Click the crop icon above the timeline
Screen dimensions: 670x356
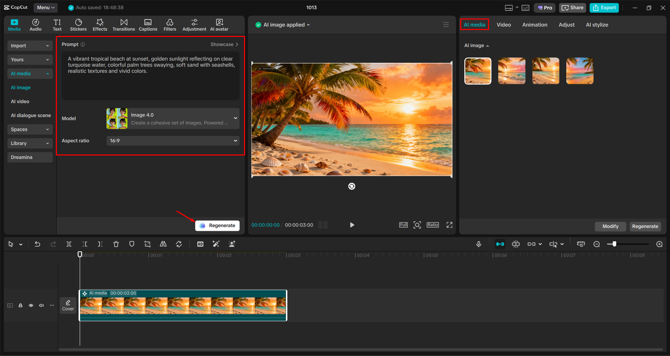coord(147,244)
